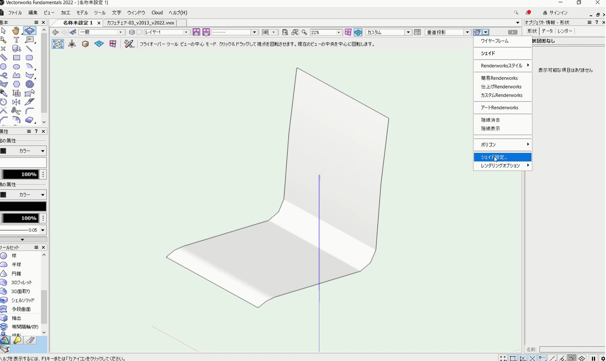
Task: Open the standard view dropdown カスタム
Action: pos(389,32)
